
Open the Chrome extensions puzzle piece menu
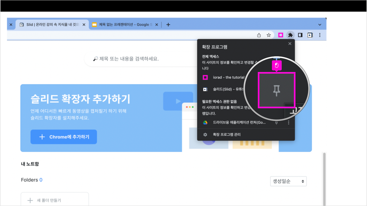pyautogui.click(x=290, y=35)
